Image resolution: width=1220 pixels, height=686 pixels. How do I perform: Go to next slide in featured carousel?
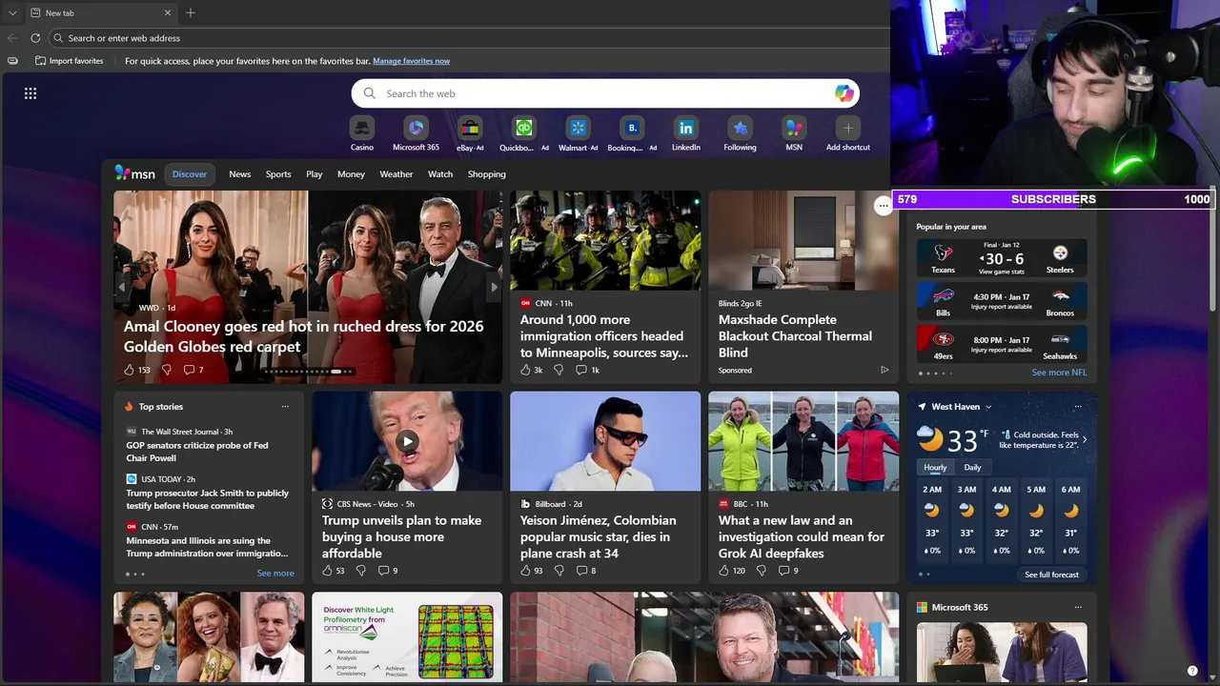(494, 287)
